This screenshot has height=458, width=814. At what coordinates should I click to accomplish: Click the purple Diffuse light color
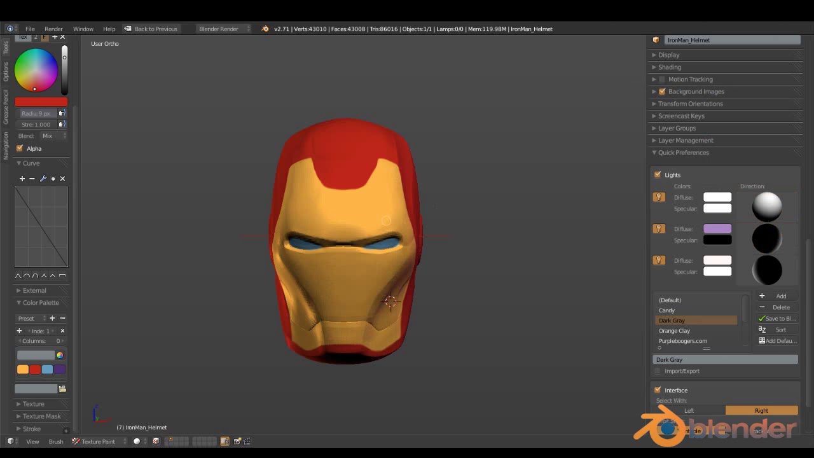pos(717,228)
